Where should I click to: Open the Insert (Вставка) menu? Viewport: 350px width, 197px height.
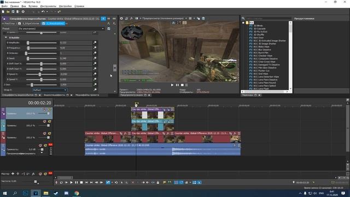33,6
